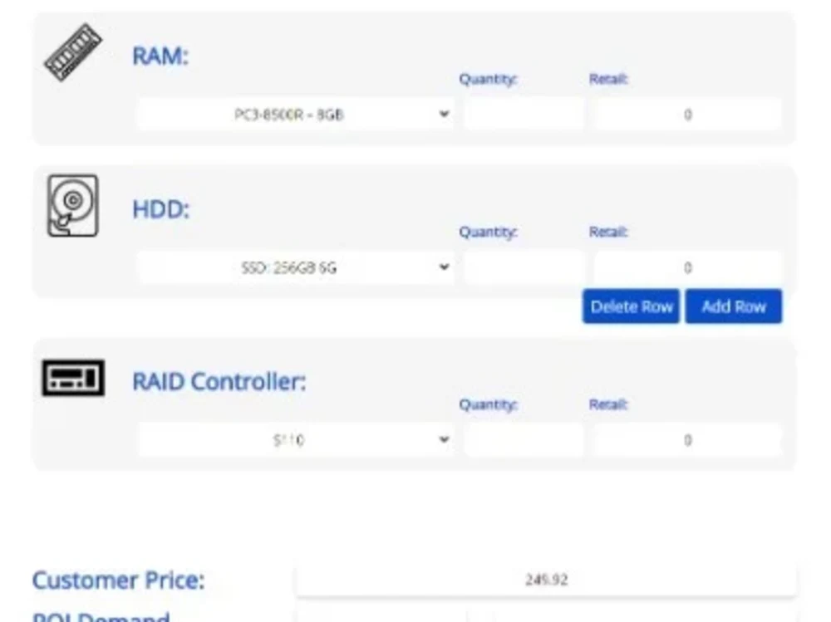831x622 pixels.
Task: Click the RAM section heading
Action: click(160, 56)
